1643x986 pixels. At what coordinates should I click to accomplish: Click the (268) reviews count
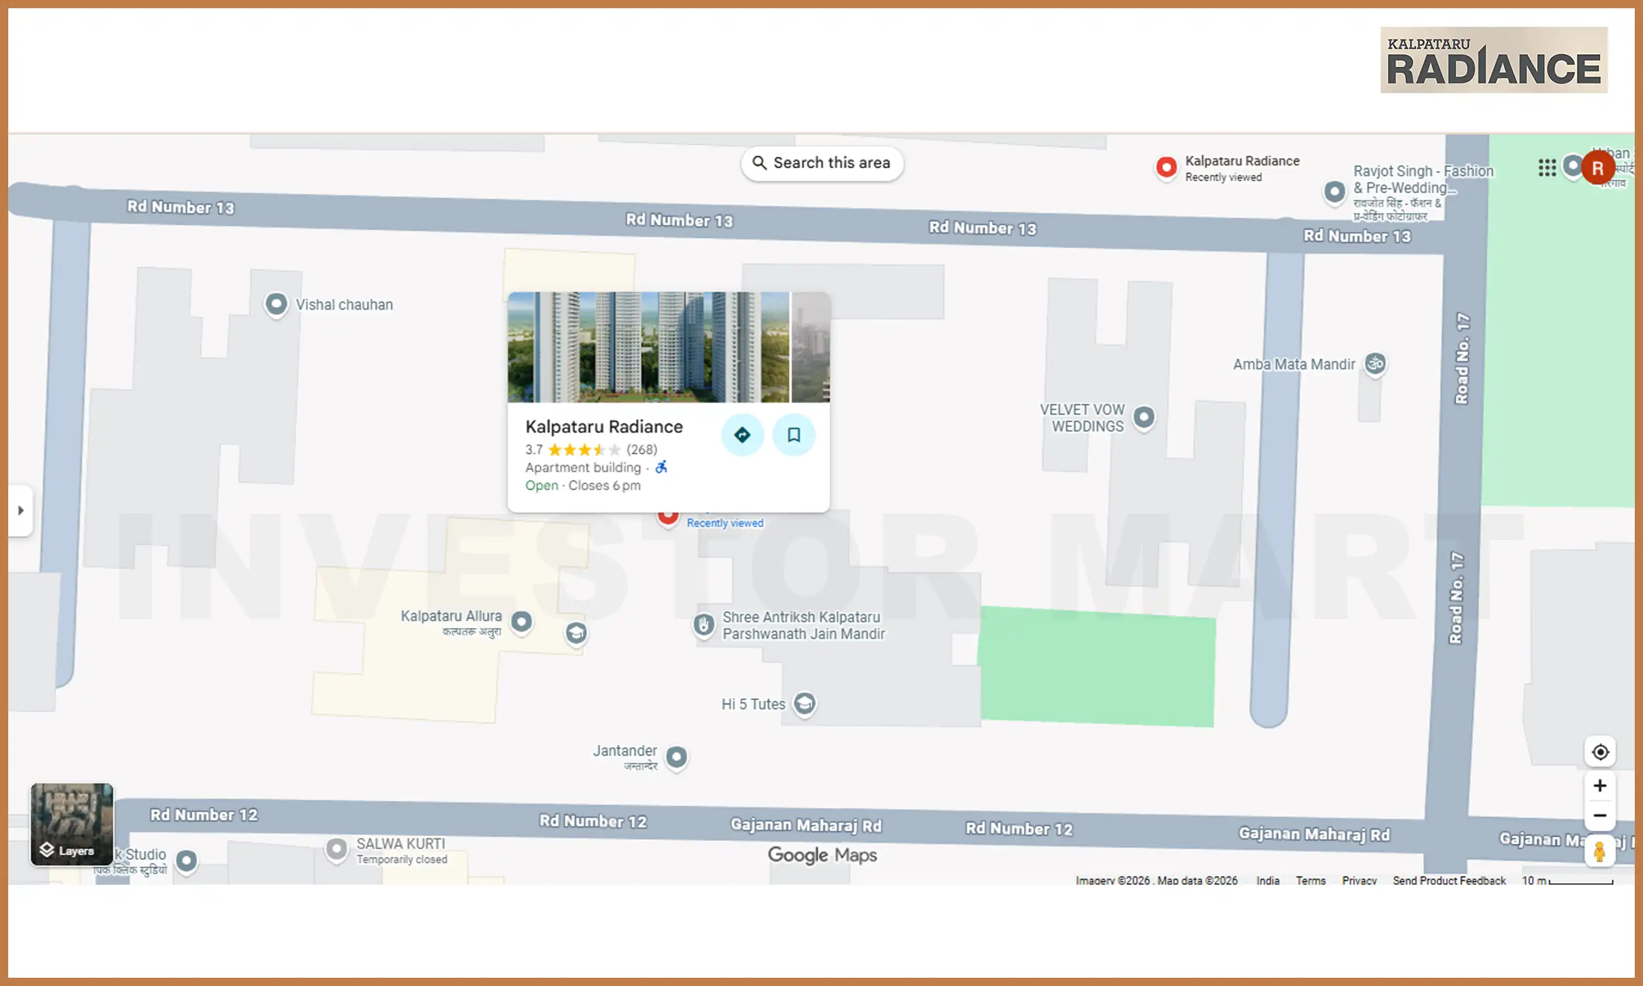tap(641, 450)
